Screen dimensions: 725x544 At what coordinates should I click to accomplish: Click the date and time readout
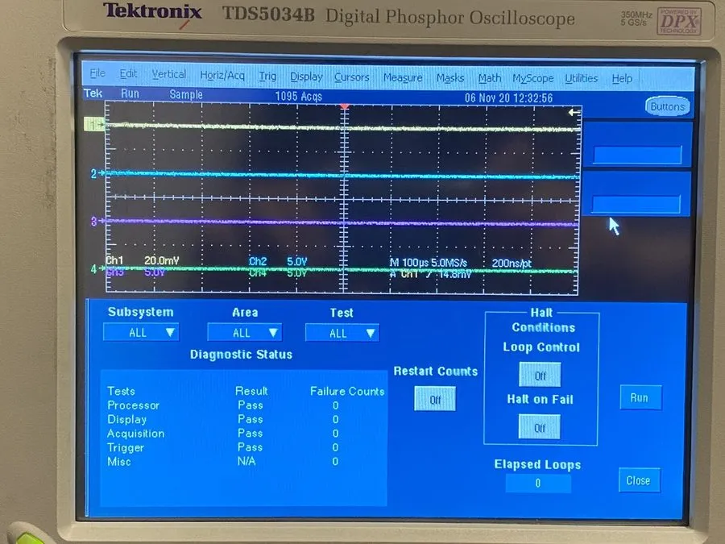[508, 98]
